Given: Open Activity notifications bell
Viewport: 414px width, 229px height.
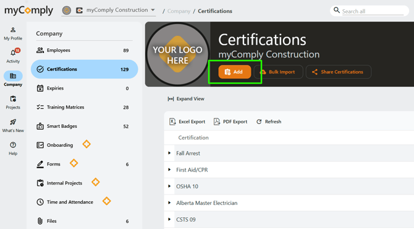Looking at the screenshot, I should (x=13, y=52).
